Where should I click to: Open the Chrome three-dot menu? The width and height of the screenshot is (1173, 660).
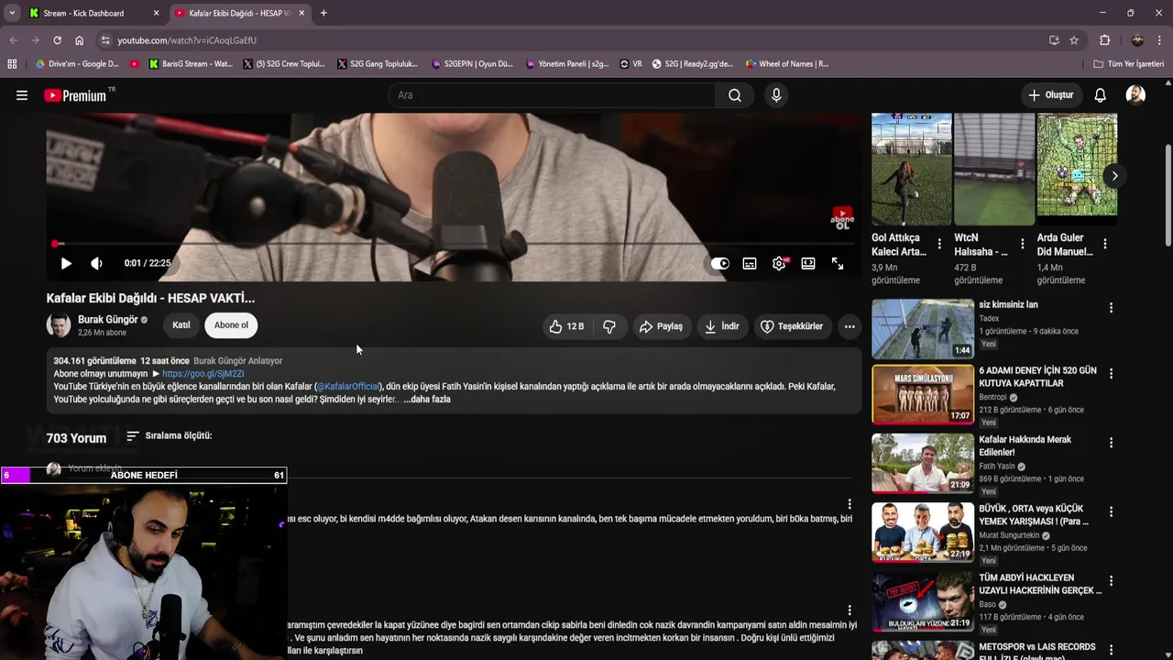(x=1159, y=40)
